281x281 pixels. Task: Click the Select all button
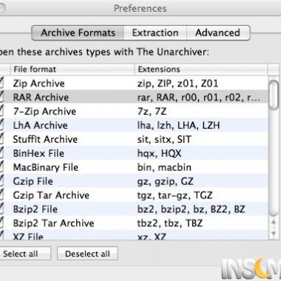[25, 254]
